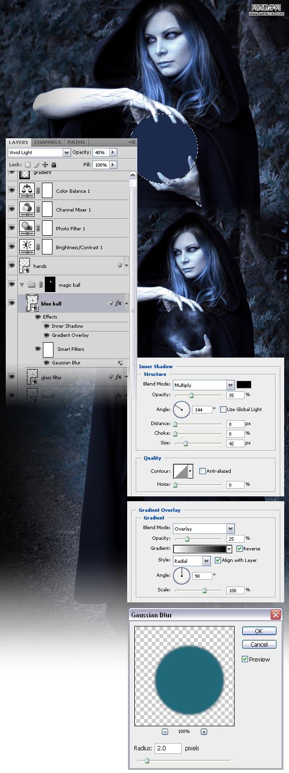
Task: Click the Inner Shadow Angle dial
Action: coord(182,409)
